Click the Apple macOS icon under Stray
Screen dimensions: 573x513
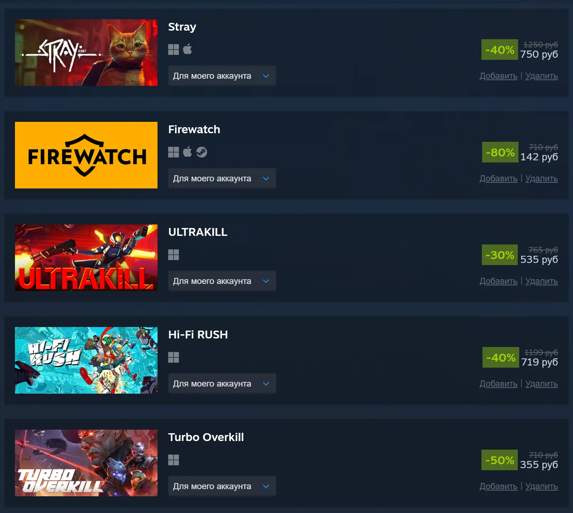(x=187, y=49)
